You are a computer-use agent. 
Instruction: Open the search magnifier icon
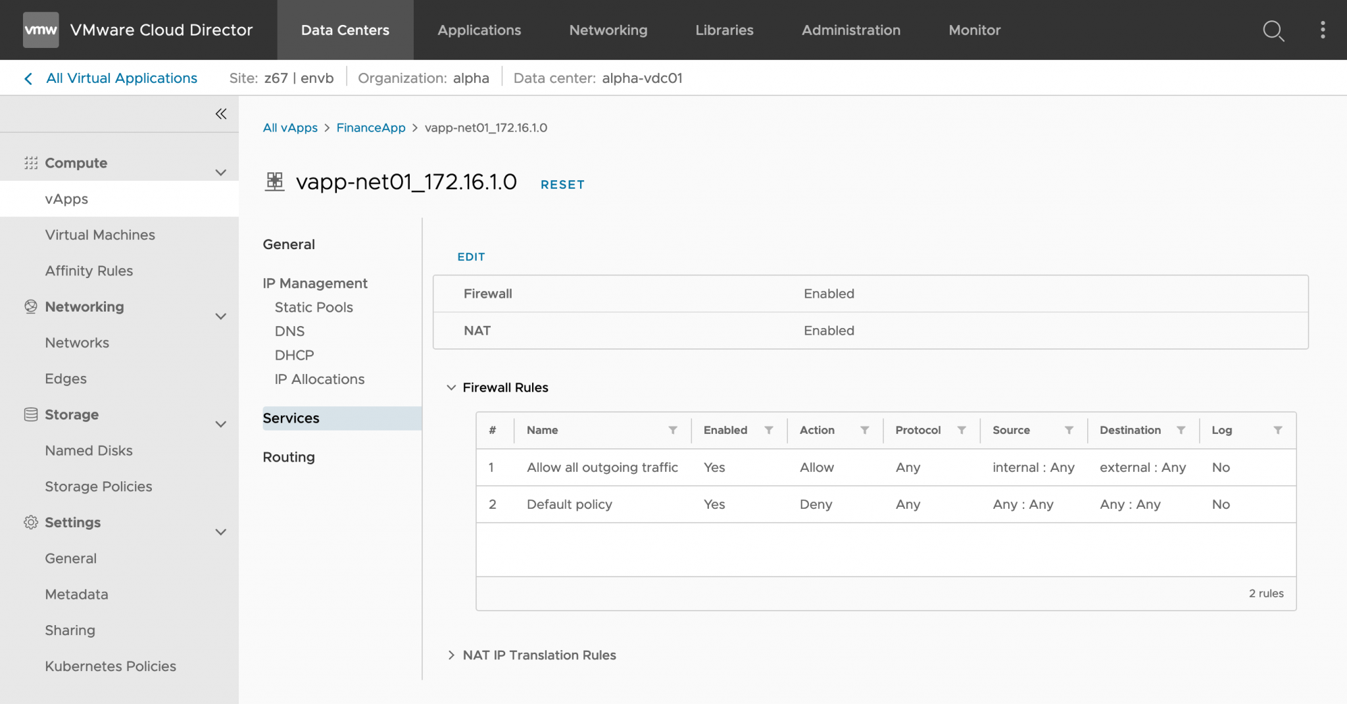(x=1273, y=30)
